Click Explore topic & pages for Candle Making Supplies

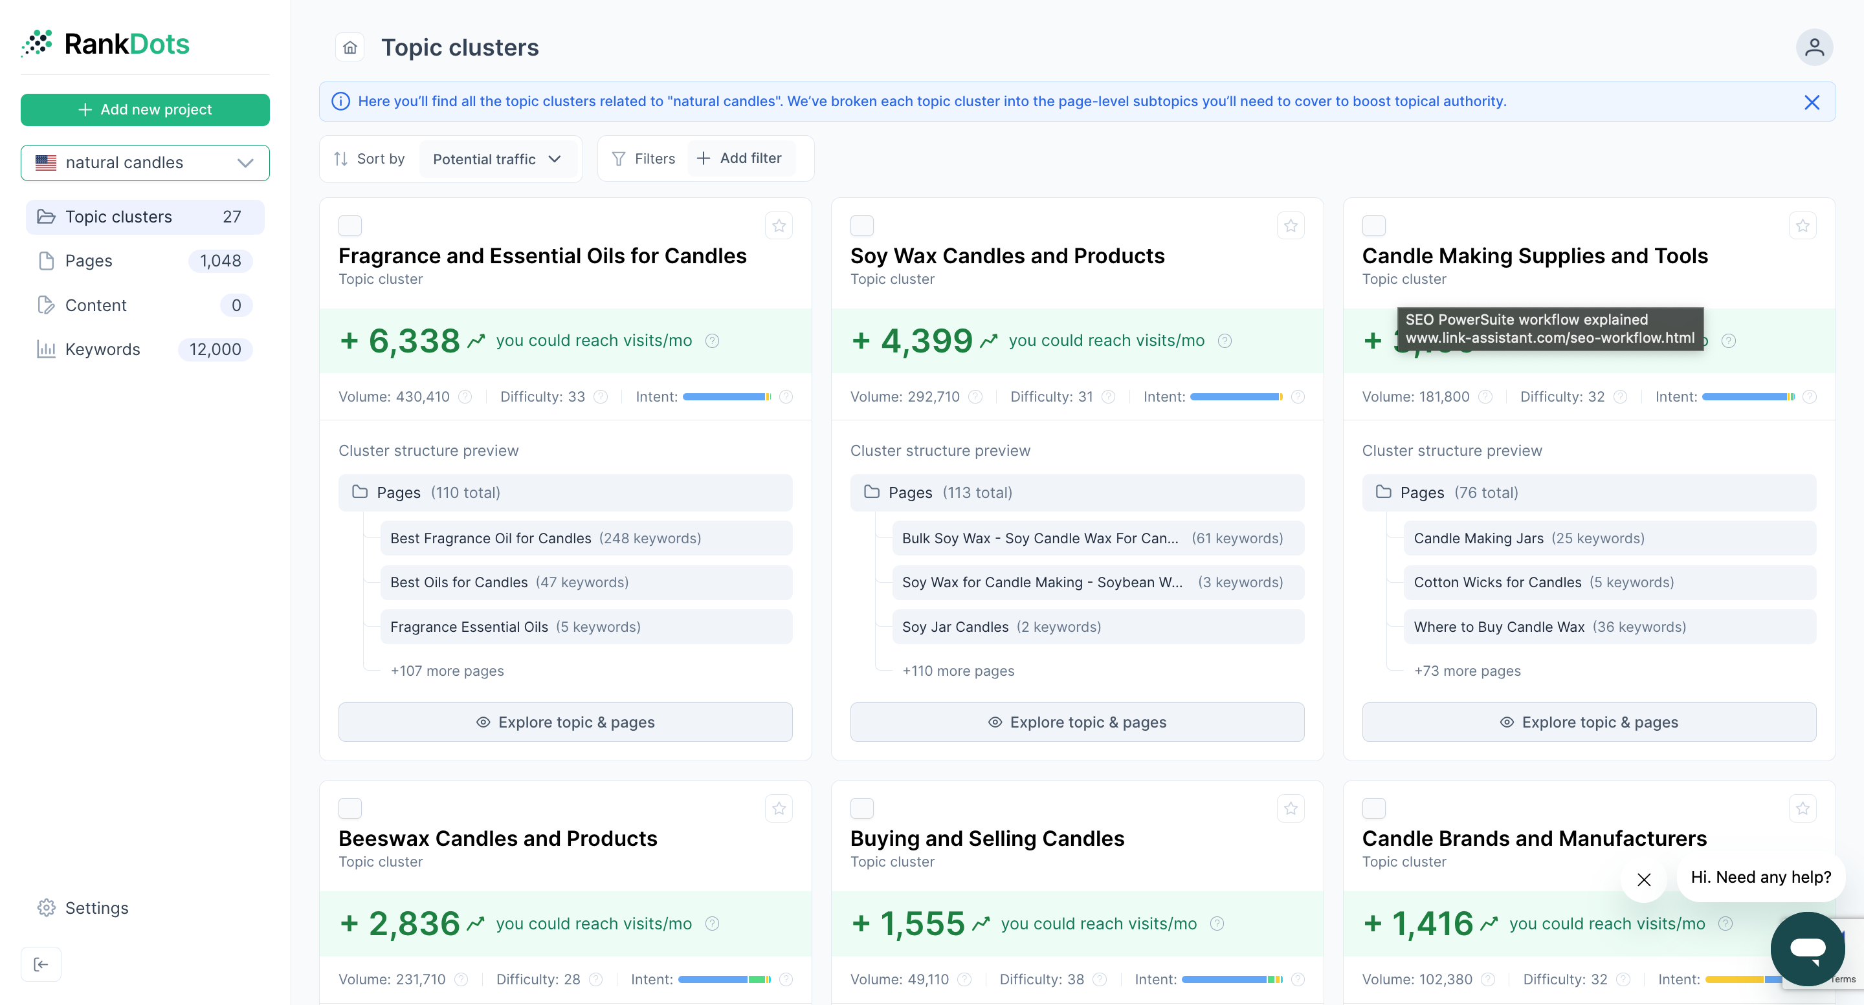(x=1588, y=722)
